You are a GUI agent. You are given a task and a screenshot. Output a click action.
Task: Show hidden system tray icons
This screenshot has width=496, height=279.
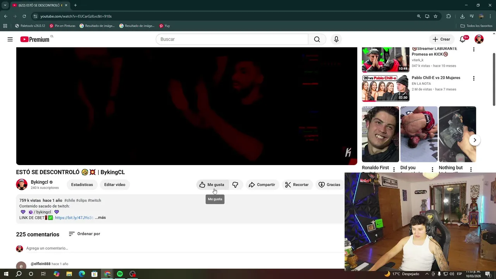(427, 274)
